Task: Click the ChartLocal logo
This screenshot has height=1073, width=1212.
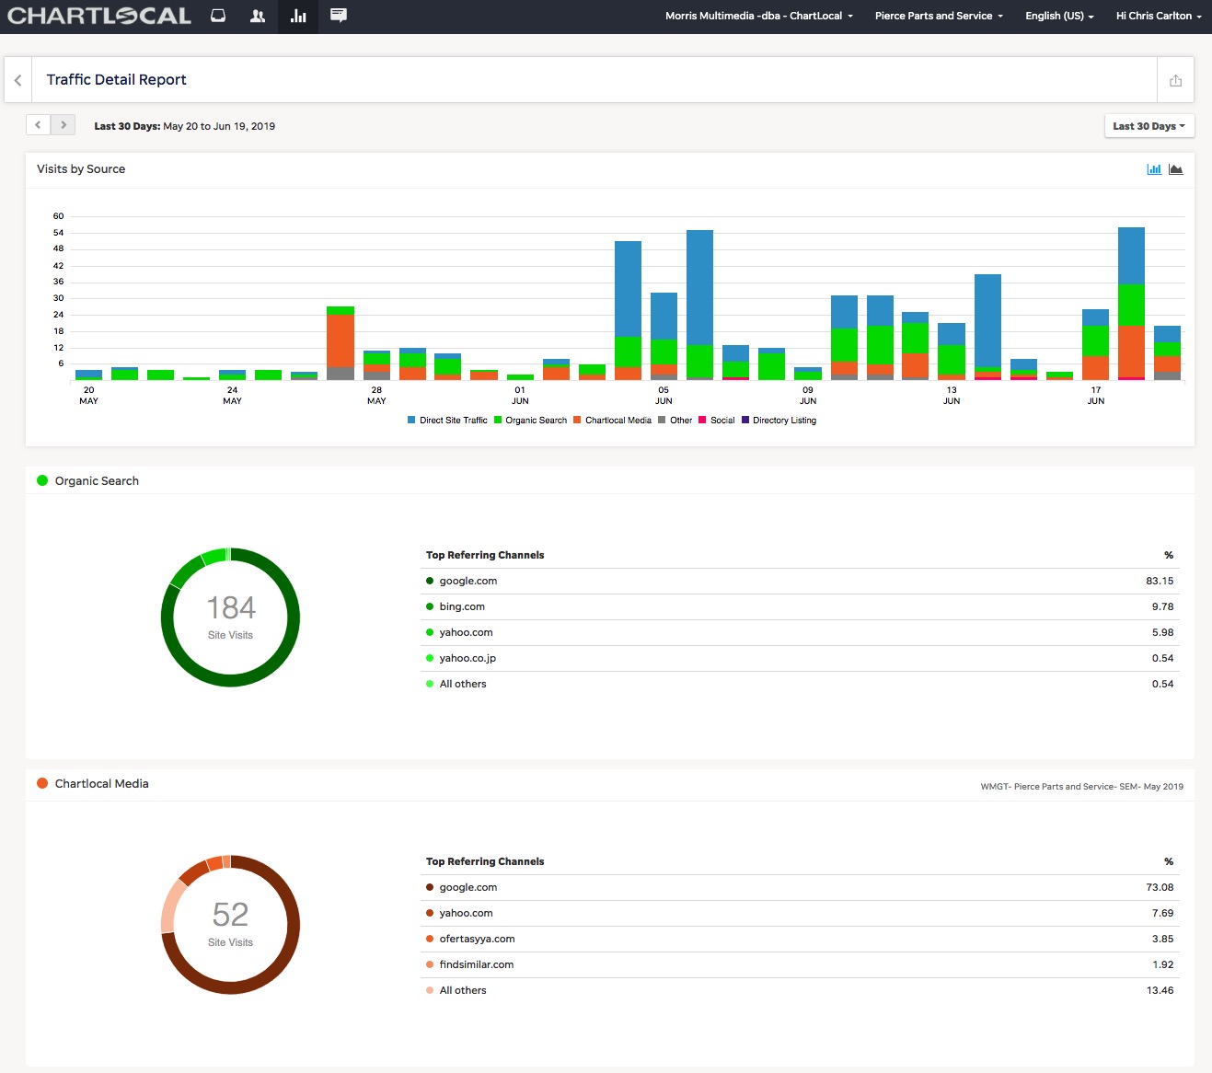Action: pyautogui.click(x=99, y=16)
